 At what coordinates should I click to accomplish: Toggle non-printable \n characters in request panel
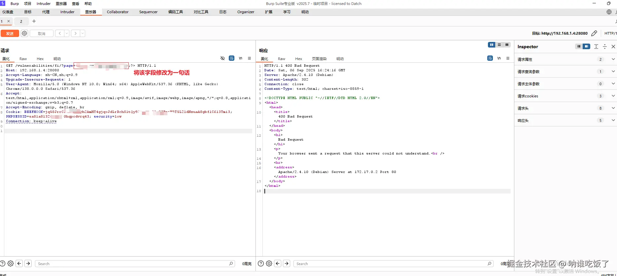point(240,58)
